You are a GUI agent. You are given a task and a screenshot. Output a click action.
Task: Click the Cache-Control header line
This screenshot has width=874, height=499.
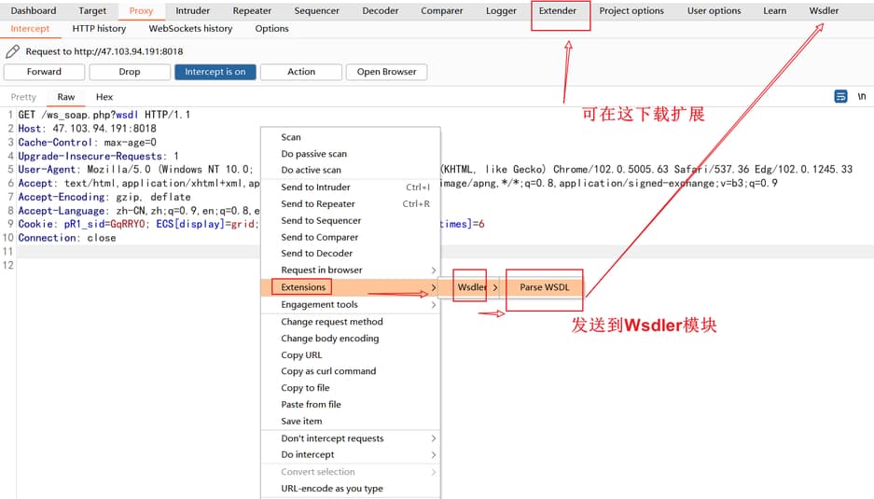pyautogui.click(x=88, y=143)
